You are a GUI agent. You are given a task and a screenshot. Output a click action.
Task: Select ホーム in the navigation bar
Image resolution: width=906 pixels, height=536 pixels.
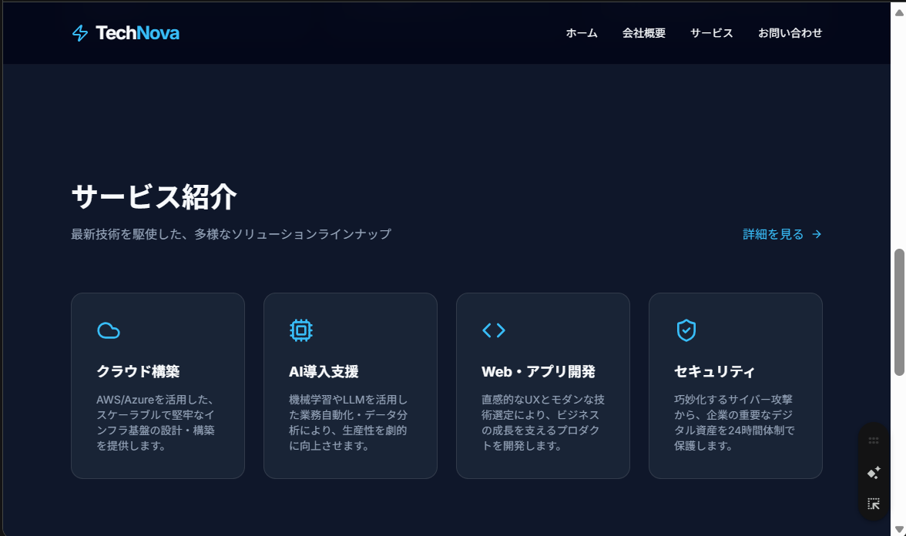582,33
